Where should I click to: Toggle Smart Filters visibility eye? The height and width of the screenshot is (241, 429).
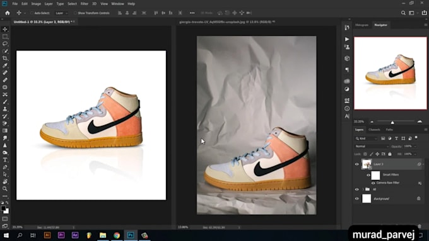click(368, 175)
